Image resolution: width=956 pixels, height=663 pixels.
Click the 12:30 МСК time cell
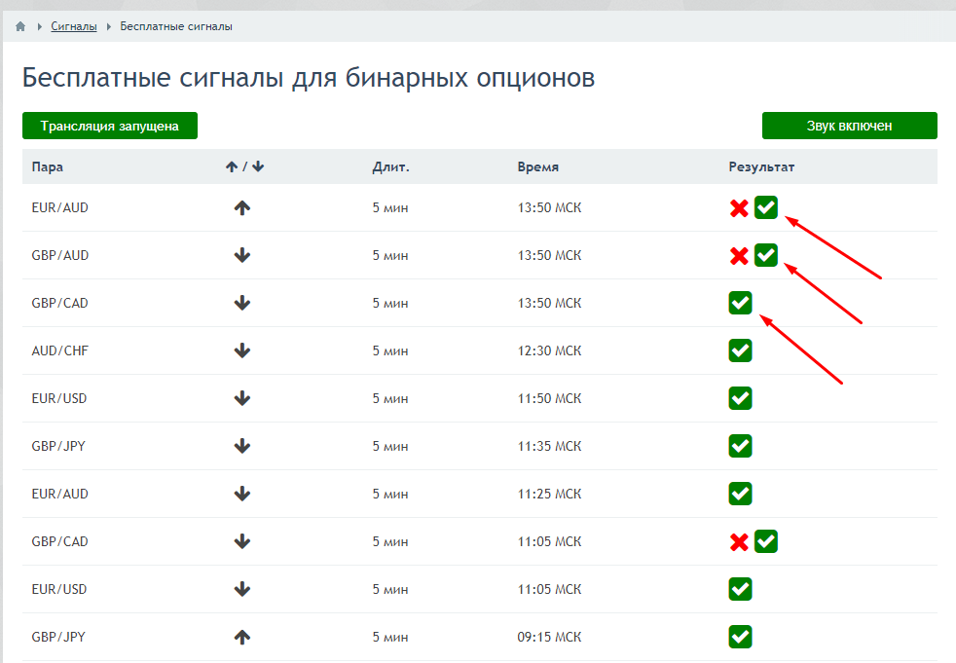549,350
